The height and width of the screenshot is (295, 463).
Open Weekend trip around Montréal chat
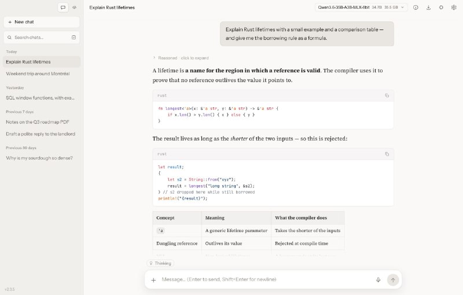point(42,74)
